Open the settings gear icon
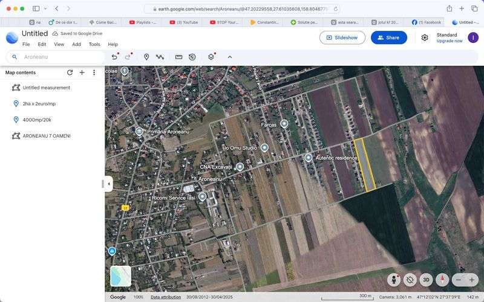 pyautogui.click(x=425, y=37)
